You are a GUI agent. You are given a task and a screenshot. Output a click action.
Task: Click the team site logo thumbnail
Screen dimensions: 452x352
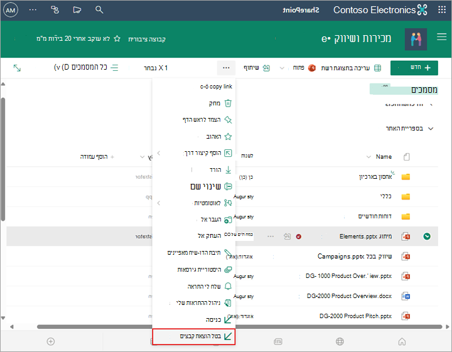tap(416, 40)
